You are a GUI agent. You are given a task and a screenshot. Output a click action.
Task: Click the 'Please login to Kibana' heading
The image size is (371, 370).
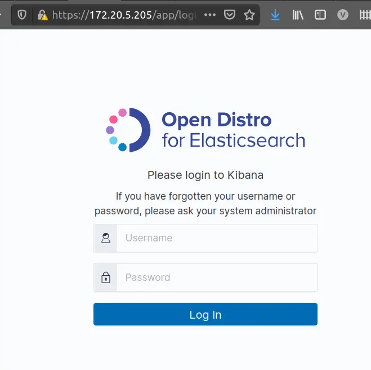[x=205, y=175]
